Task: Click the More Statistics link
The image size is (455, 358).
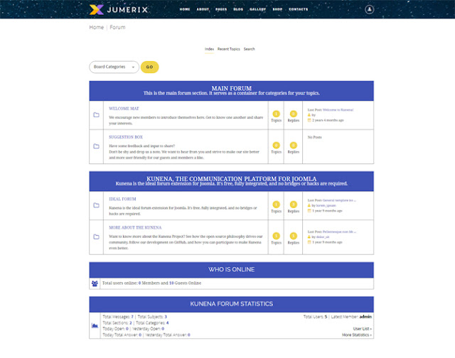Action: point(357,335)
